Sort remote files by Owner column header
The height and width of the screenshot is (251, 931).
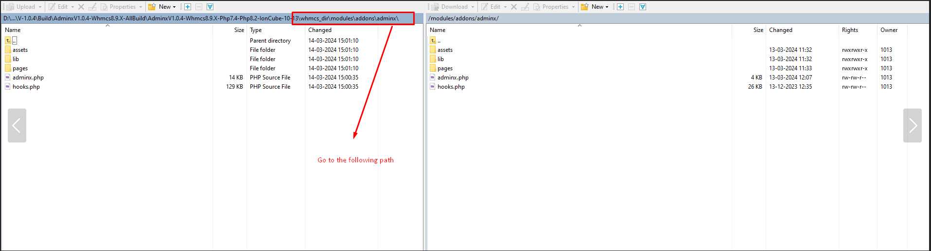889,30
